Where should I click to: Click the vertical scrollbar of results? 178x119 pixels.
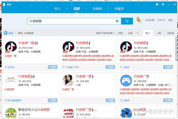[x=176, y=49]
